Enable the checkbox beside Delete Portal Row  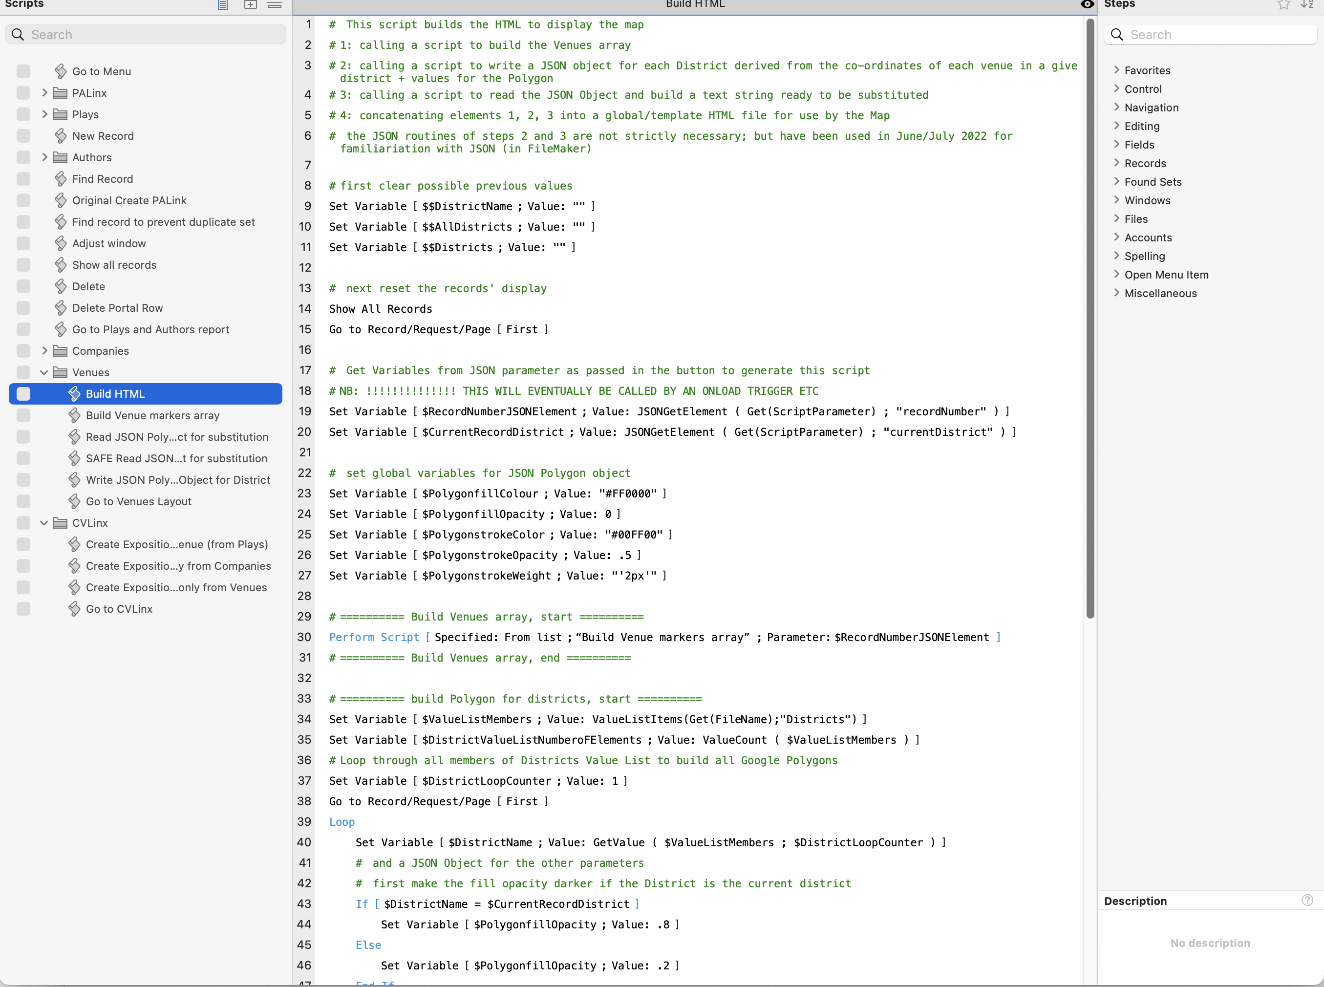coord(24,308)
